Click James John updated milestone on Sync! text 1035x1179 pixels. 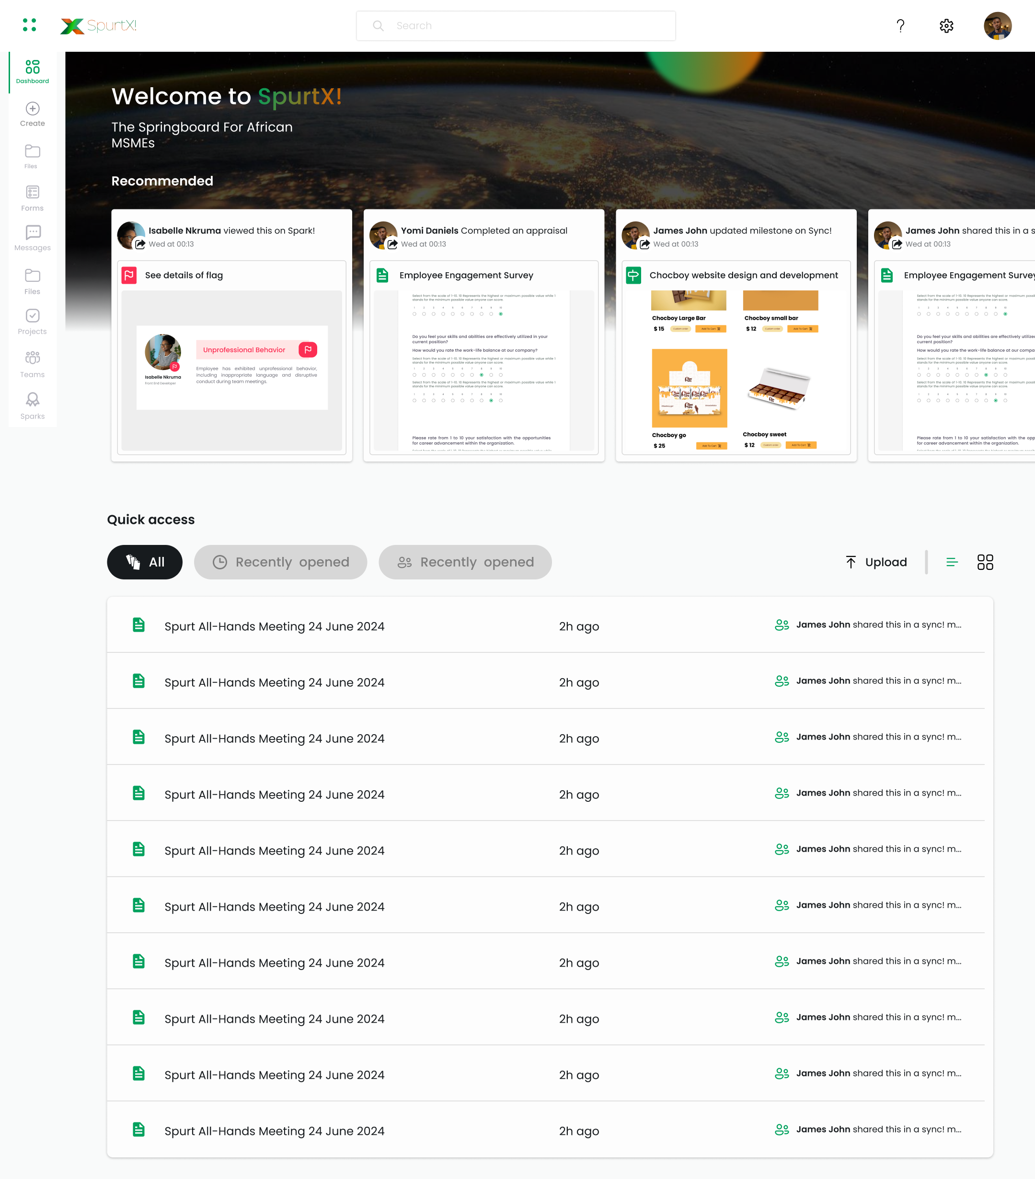pos(742,230)
